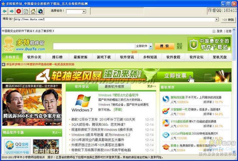Open the 软件教程 nav tab
The width and height of the screenshot is (238, 161).
point(173,57)
